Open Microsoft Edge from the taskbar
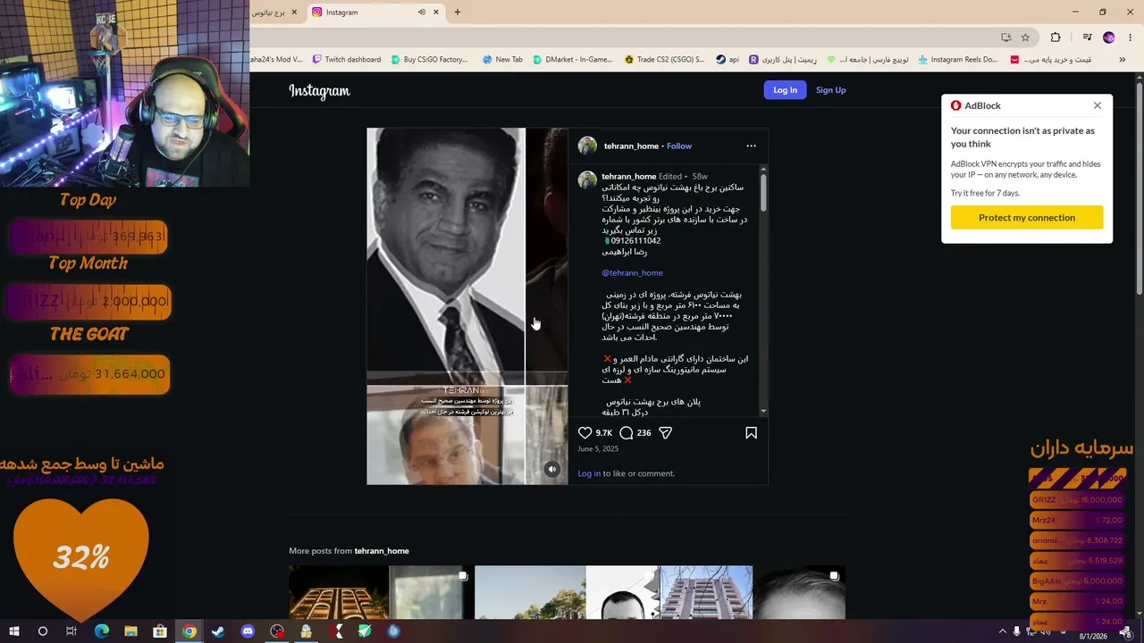 pos(101,631)
